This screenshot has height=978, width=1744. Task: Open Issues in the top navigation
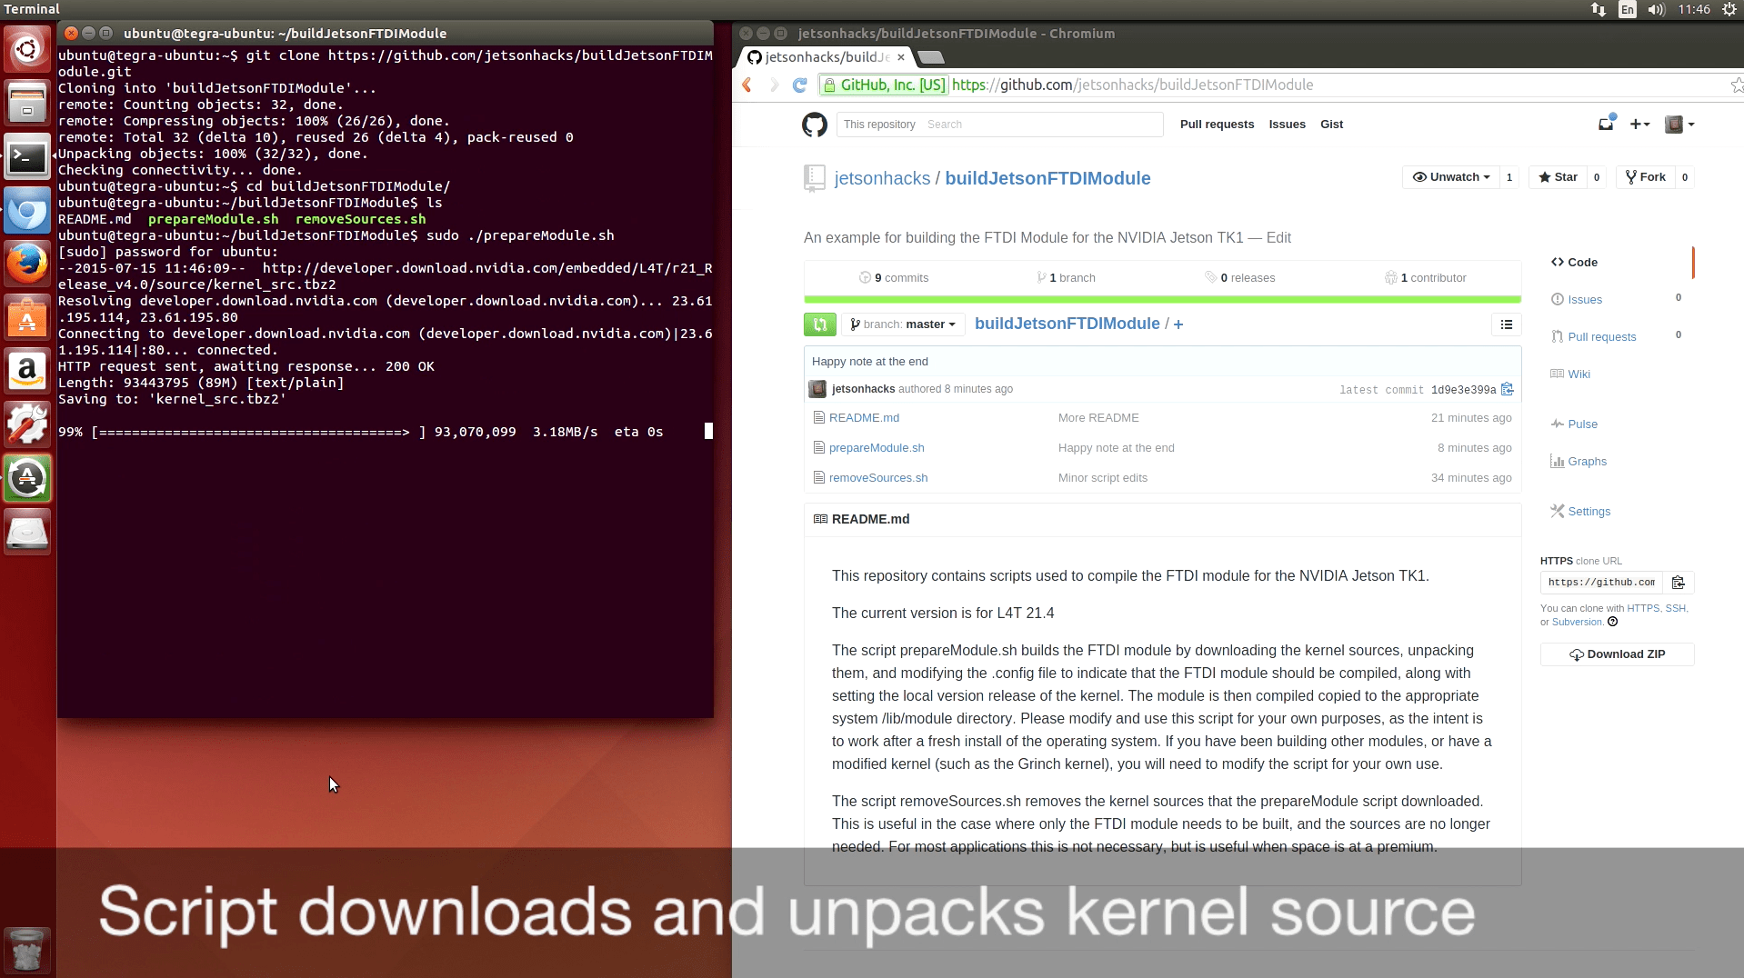tap(1288, 125)
